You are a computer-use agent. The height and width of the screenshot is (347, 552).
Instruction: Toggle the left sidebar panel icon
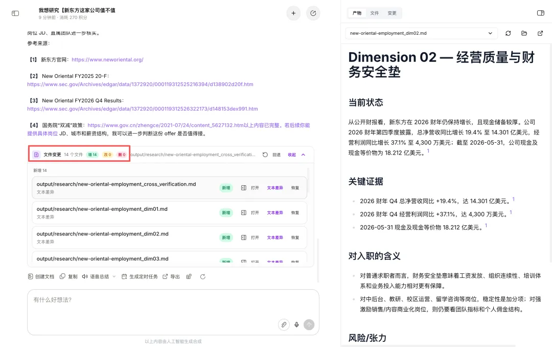pos(15,13)
